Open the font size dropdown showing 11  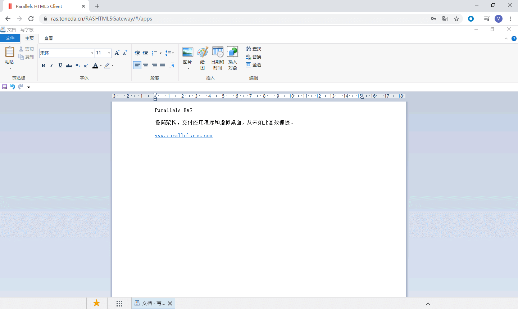(x=109, y=53)
